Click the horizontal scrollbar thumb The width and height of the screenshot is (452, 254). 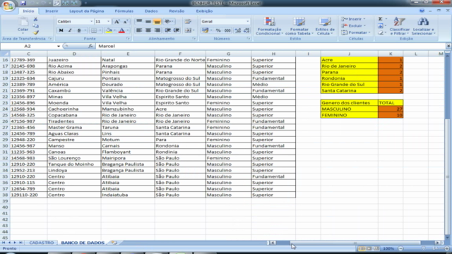pyautogui.click(x=355, y=243)
